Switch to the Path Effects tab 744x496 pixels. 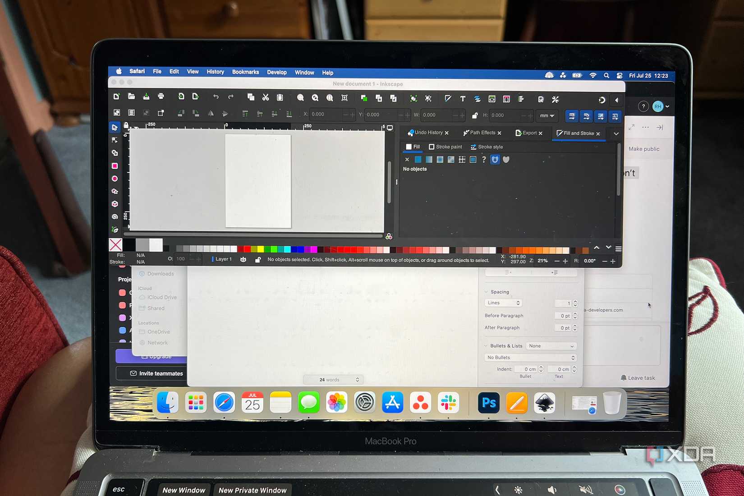point(482,133)
